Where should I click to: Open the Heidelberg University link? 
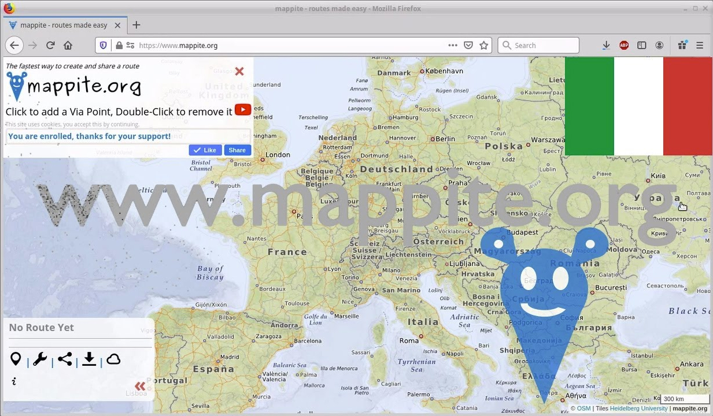tap(639, 408)
